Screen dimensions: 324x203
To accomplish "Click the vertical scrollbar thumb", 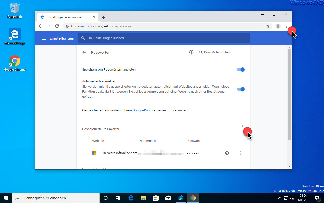I will [289, 95].
